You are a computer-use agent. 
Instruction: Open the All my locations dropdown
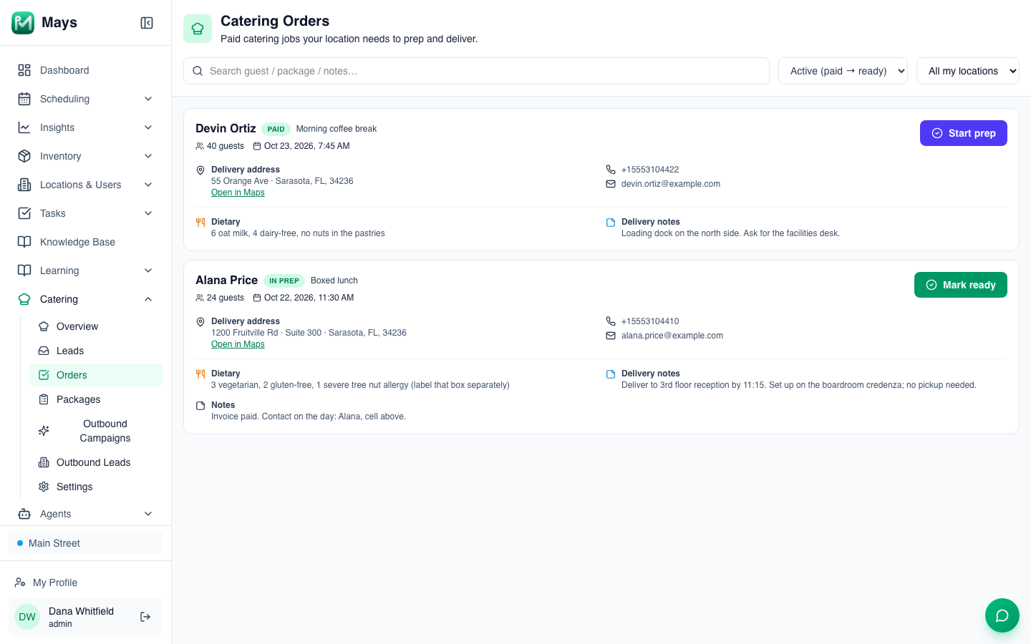(968, 71)
